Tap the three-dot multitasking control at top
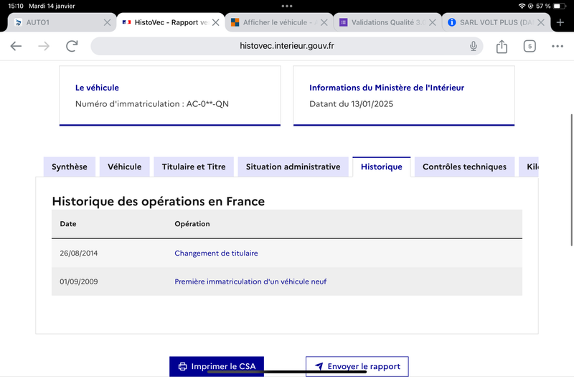 [287, 6]
